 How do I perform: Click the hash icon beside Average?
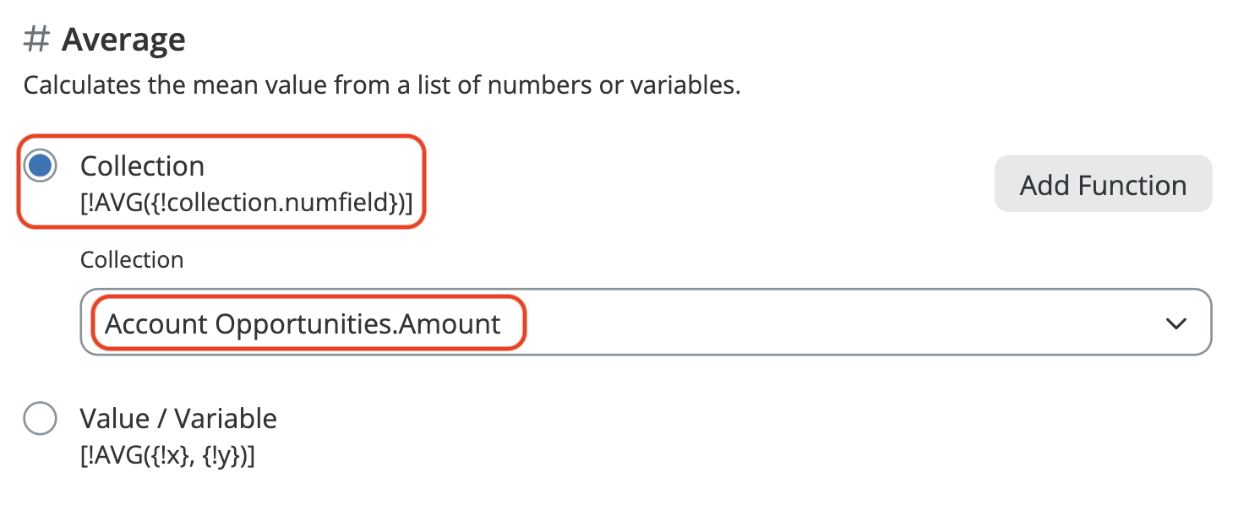[x=37, y=41]
